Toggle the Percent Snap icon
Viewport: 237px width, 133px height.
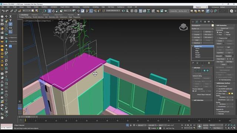tap(95, 11)
